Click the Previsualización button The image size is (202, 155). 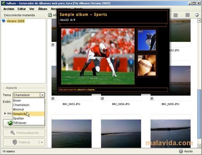[x=24, y=133]
